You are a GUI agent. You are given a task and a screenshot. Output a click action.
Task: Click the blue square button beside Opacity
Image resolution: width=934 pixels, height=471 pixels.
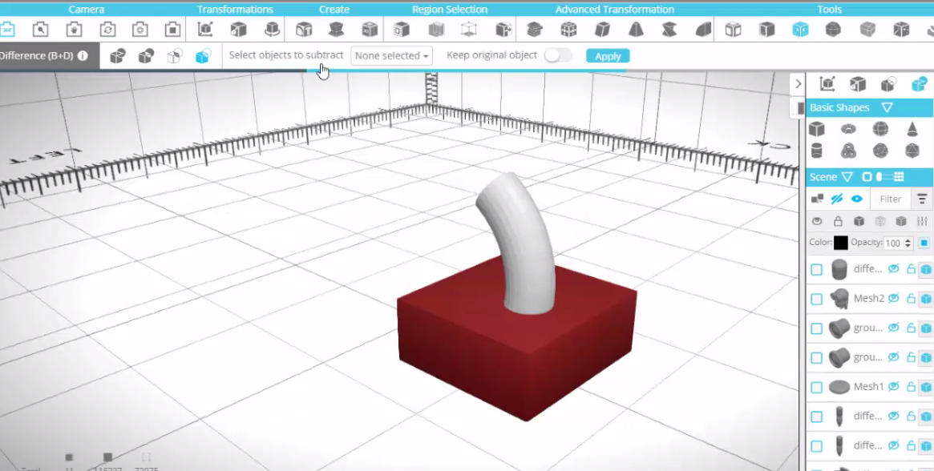click(924, 243)
